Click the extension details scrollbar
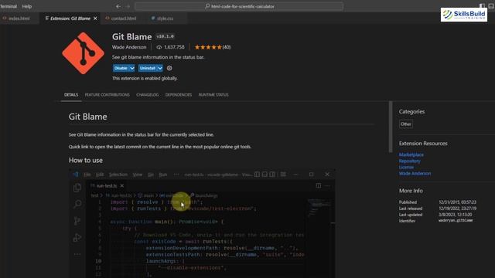The height and width of the screenshot is (278, 495). click(x=391, y=127)
